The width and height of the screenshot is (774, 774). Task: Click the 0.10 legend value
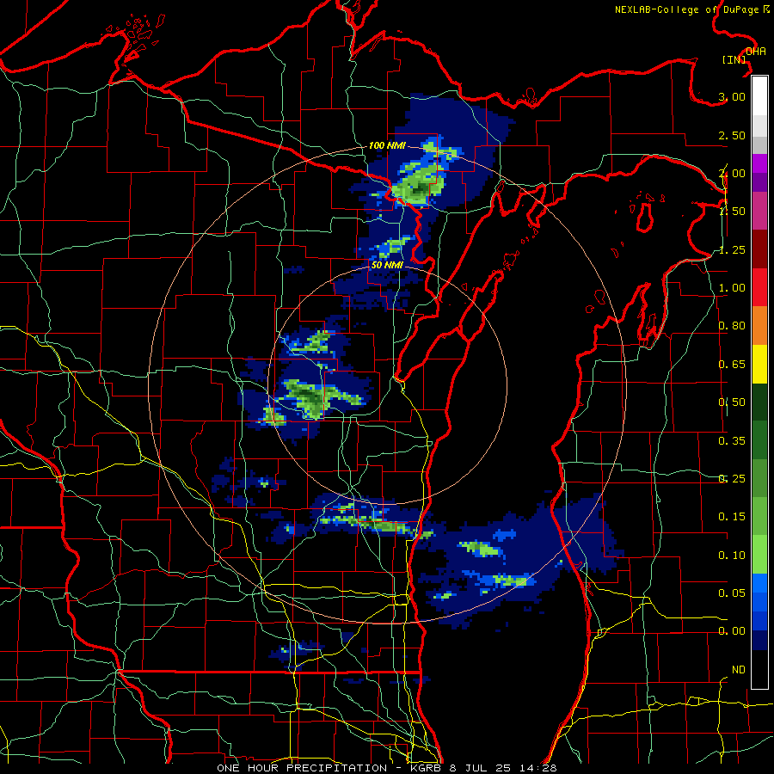[732, 556]
